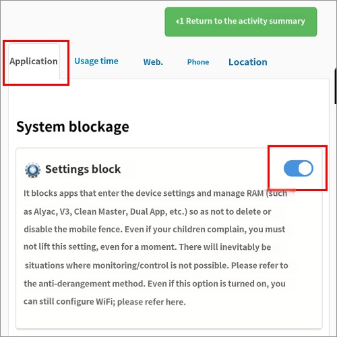Click the white knob of the Settings block switch

tap(305, 168)
